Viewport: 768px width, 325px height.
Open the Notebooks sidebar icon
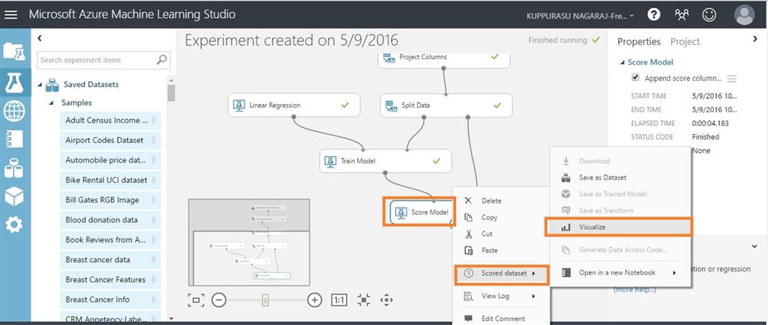14,139
